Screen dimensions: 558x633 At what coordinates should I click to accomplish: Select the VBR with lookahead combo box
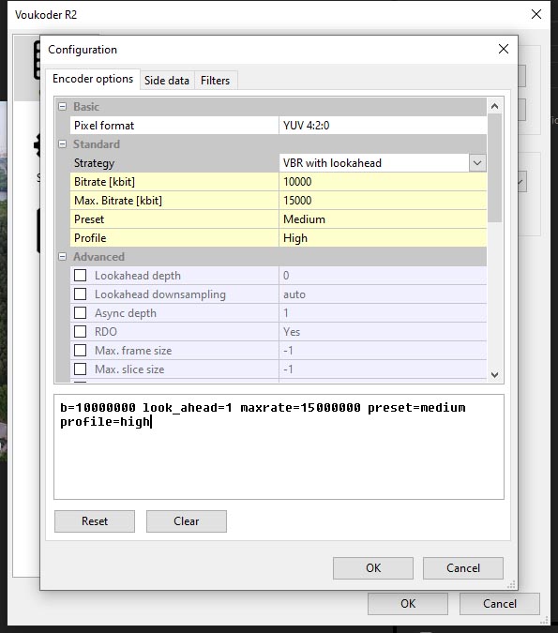coord(383,163)
